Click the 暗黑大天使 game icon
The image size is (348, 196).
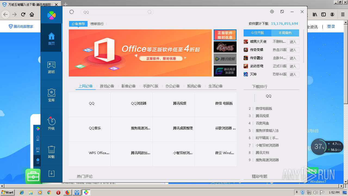246,42
